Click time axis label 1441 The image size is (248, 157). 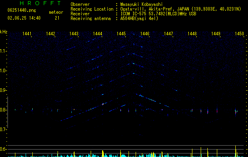click(x=27, y=34)
